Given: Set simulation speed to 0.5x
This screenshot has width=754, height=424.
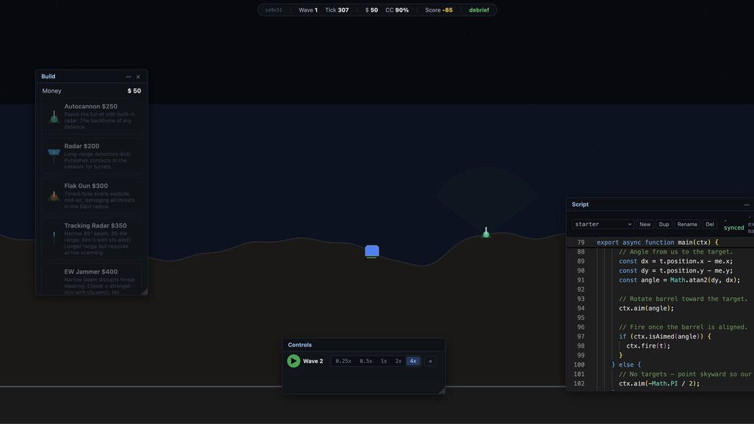Looking at the screenshot, I should [x=366, y=361].
